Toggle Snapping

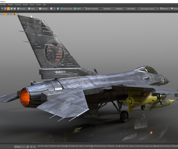pos(118,9)
